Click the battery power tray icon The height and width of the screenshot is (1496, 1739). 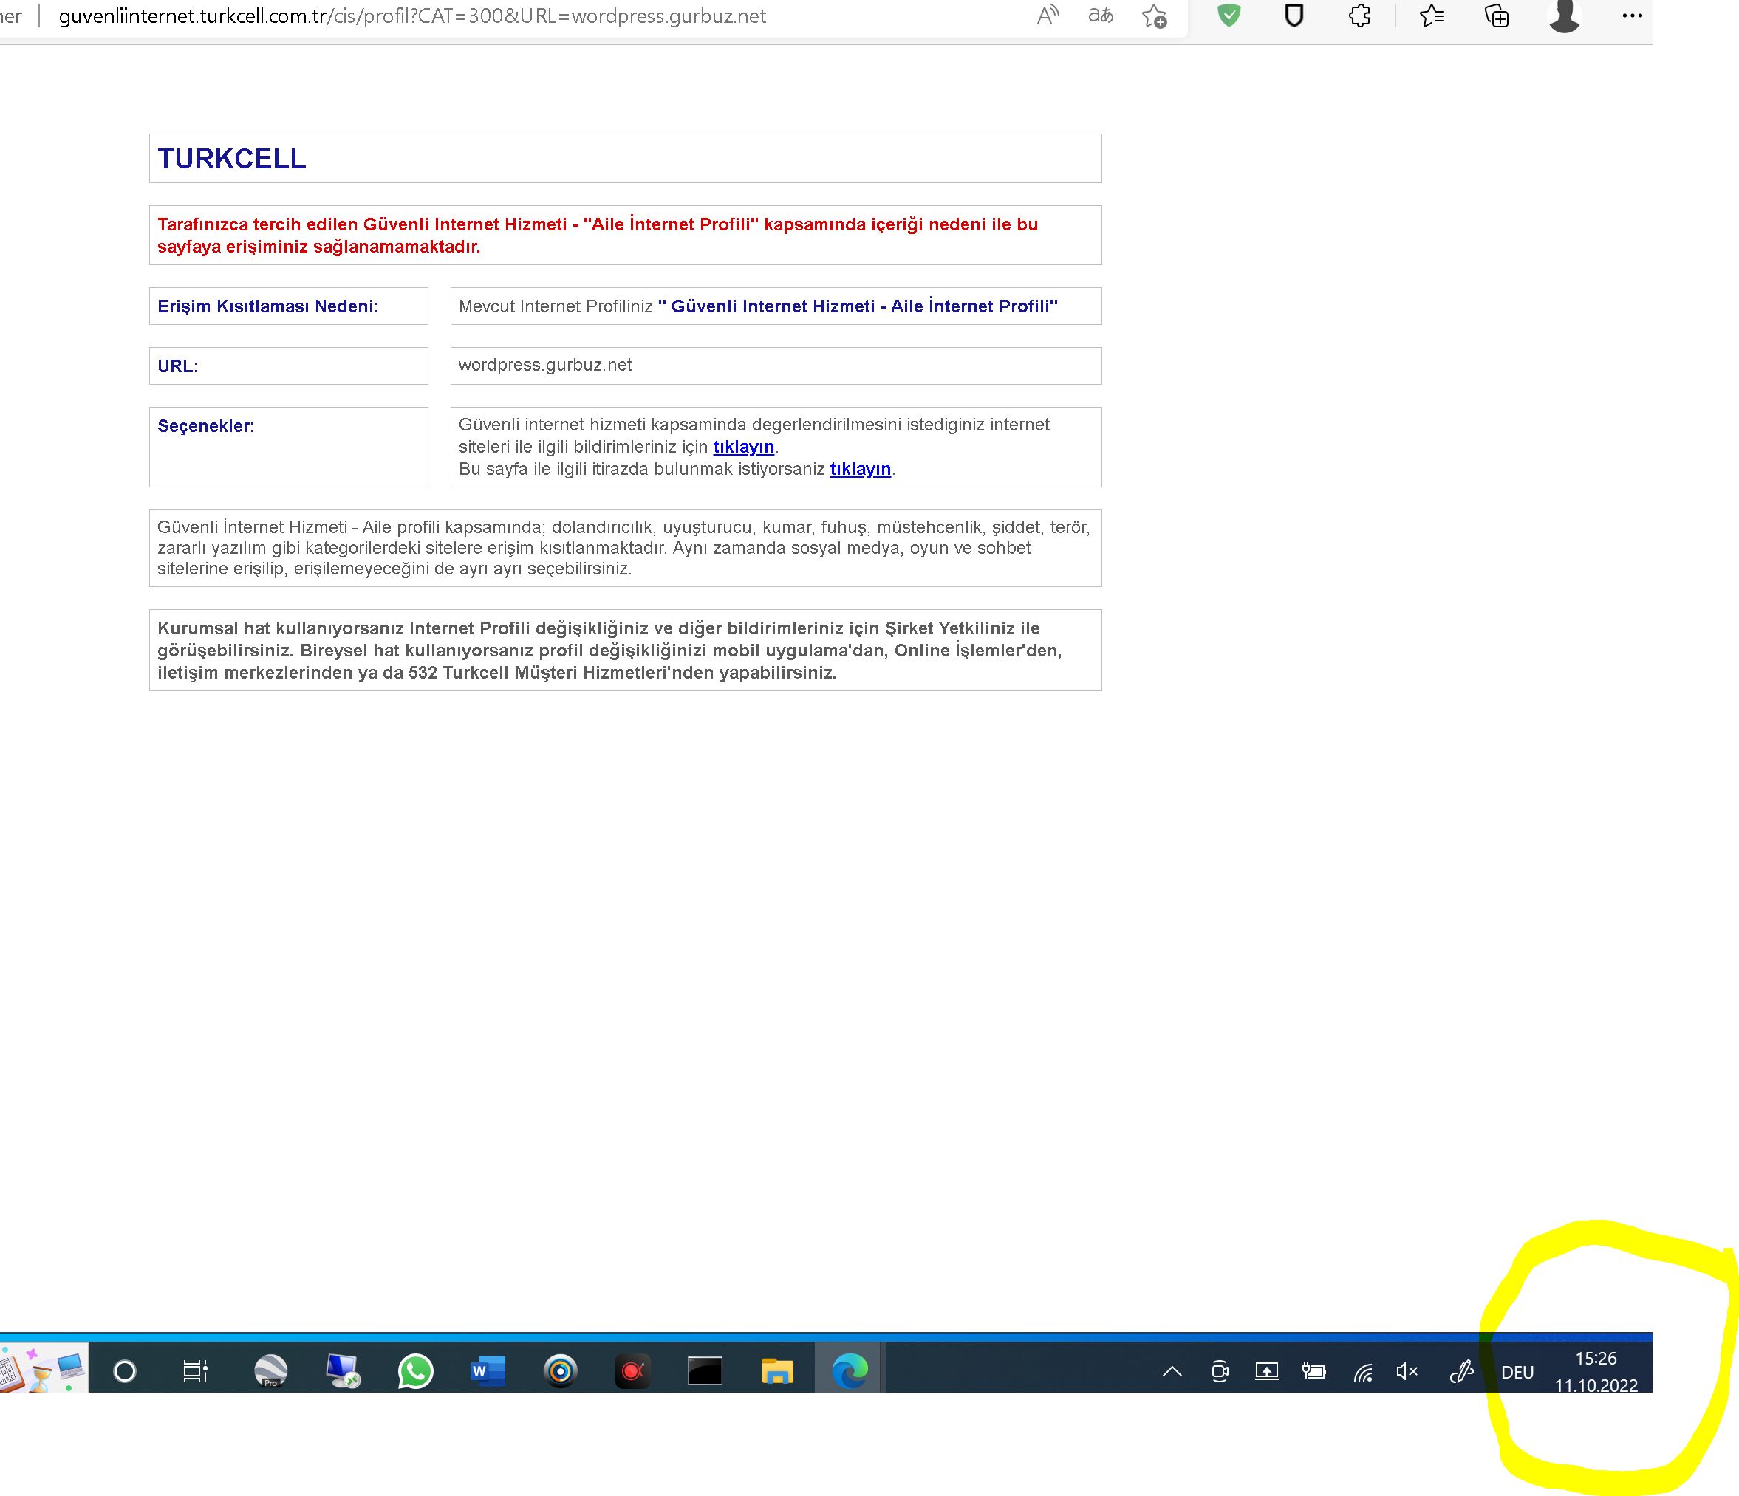(x=1313, y=1371)
